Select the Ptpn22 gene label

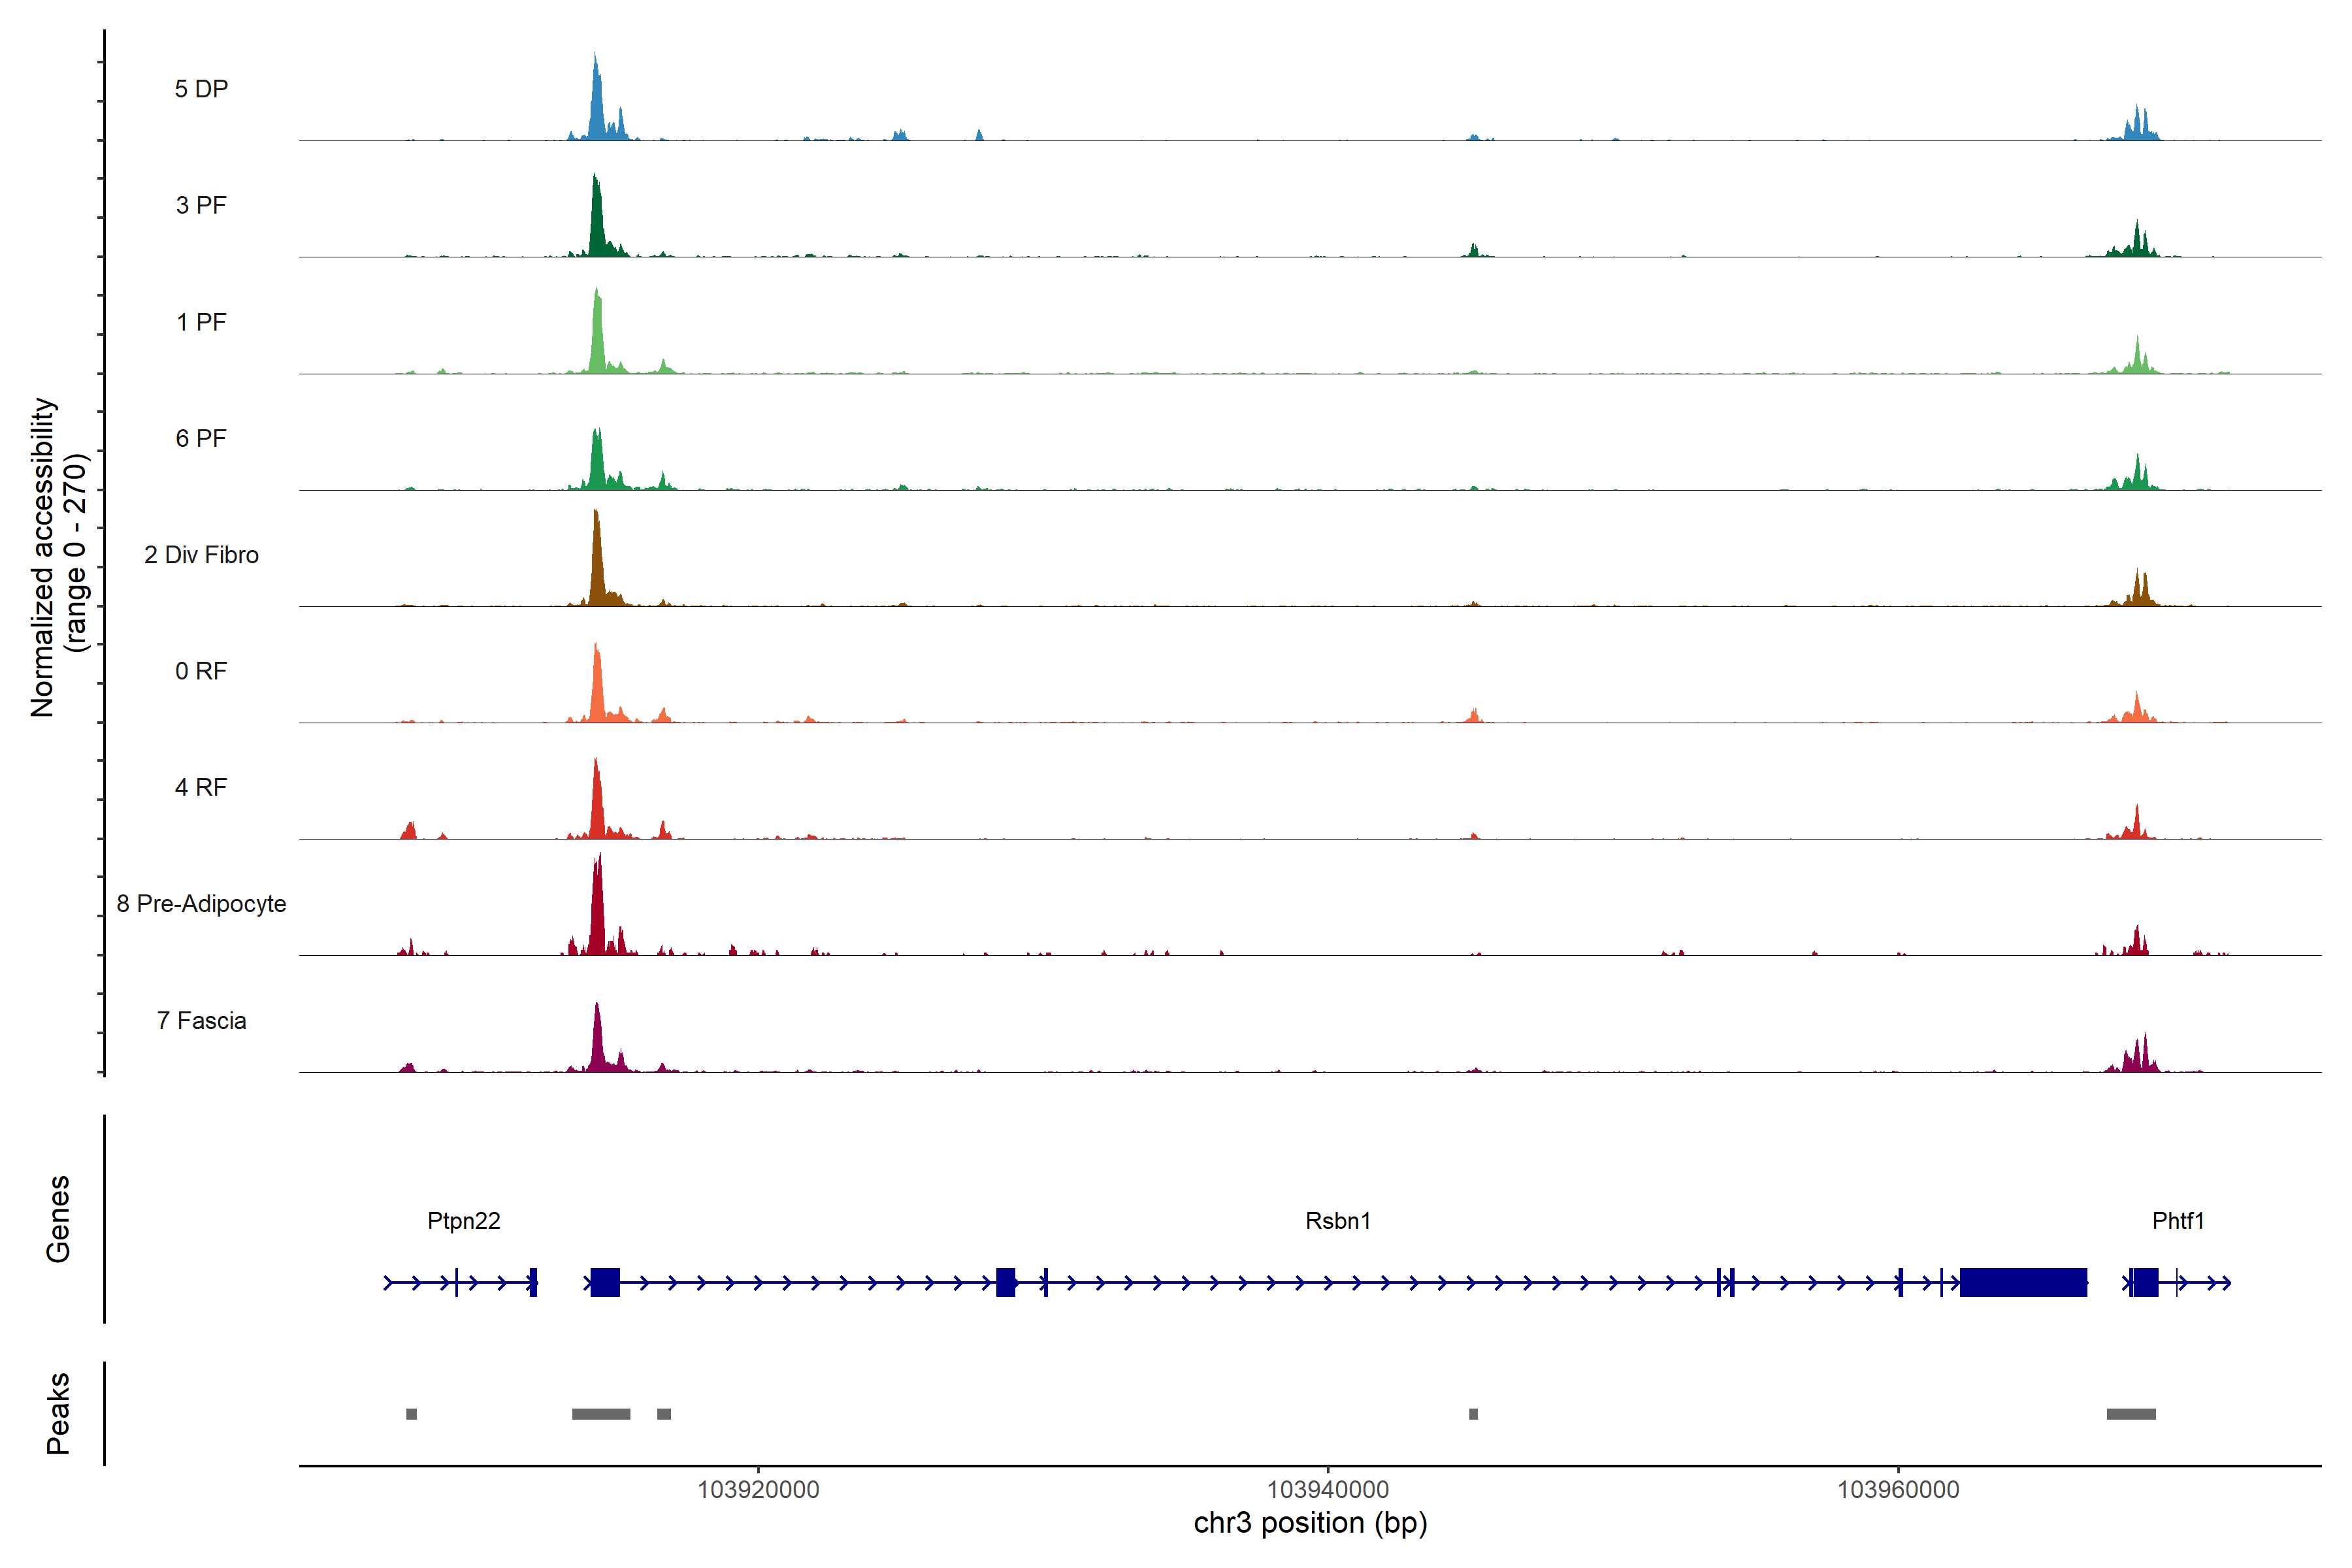pyautogui.click(x=463, y=1220)
